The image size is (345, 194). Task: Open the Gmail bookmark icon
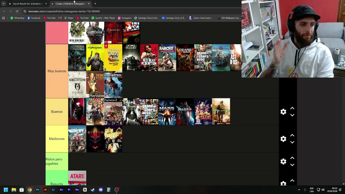click(x=60, y=18)
